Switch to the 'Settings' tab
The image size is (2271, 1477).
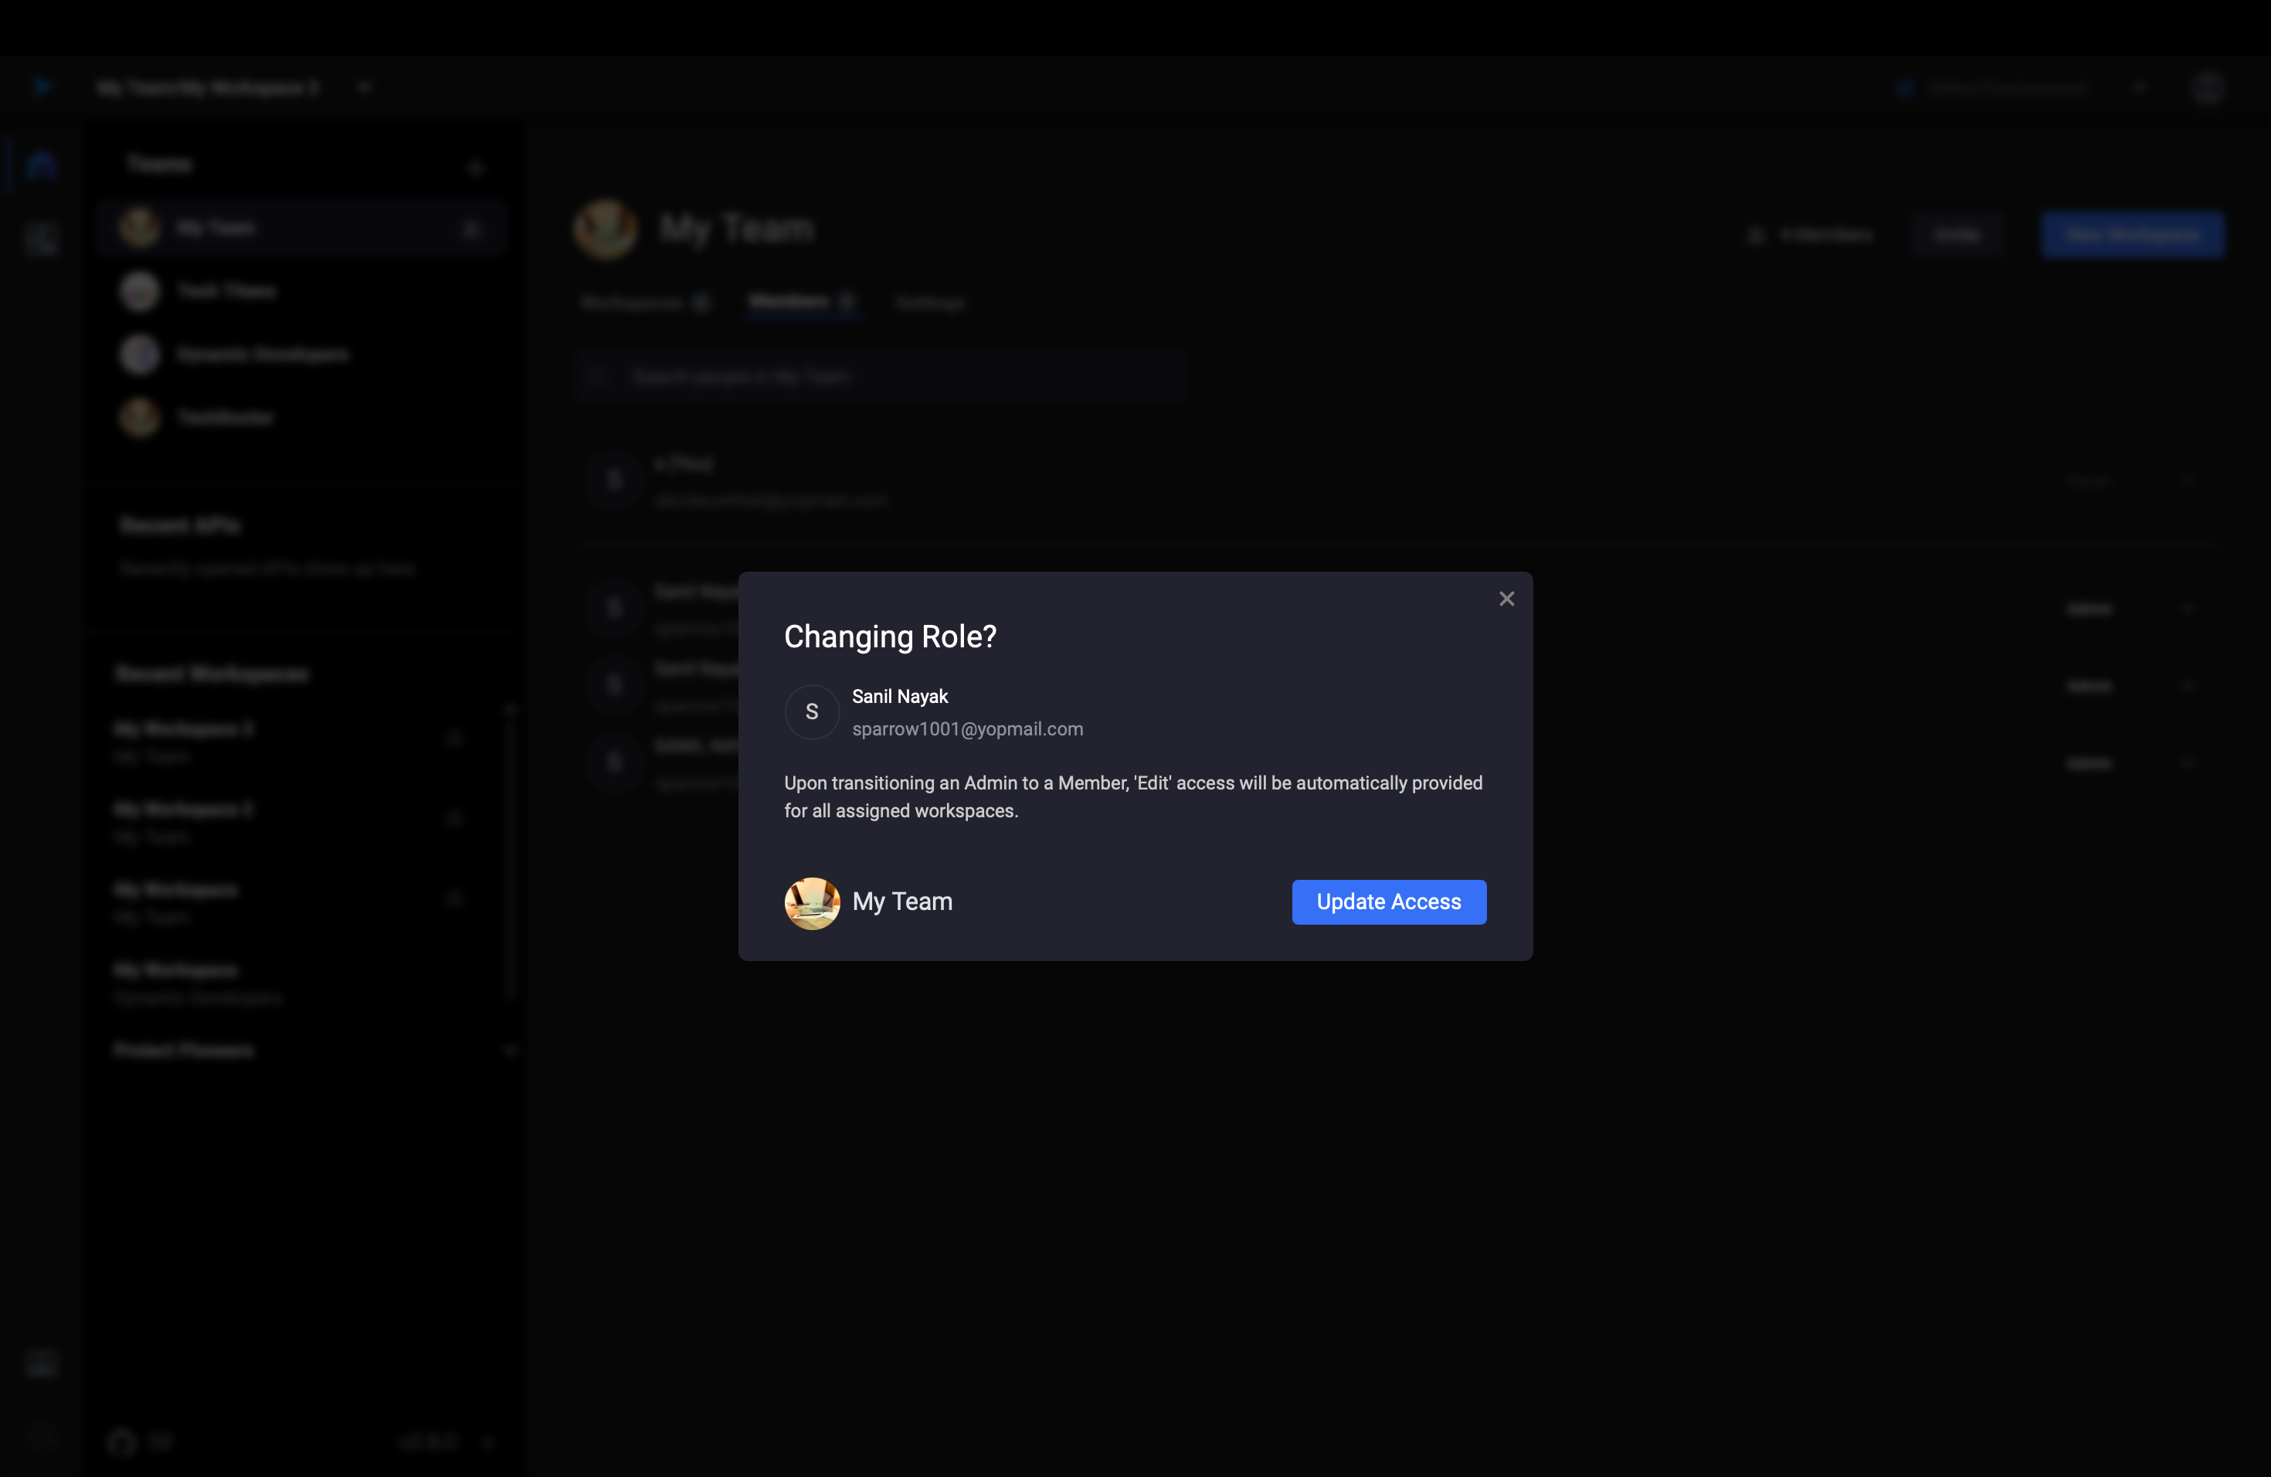point(928,304)
